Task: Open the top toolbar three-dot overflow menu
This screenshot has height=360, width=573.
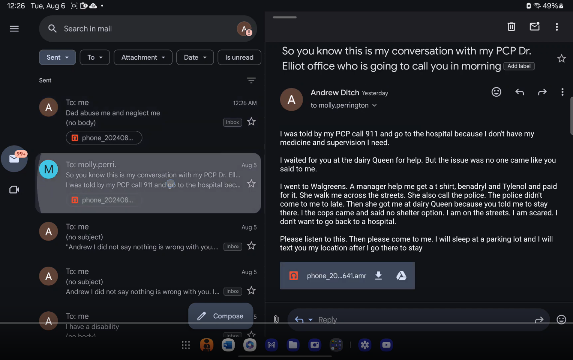Action: point(557,27)
